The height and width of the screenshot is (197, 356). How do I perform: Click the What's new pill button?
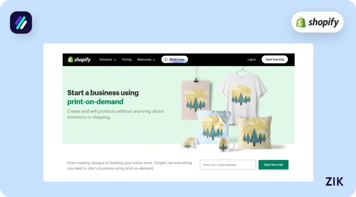(x=175, y=60)
